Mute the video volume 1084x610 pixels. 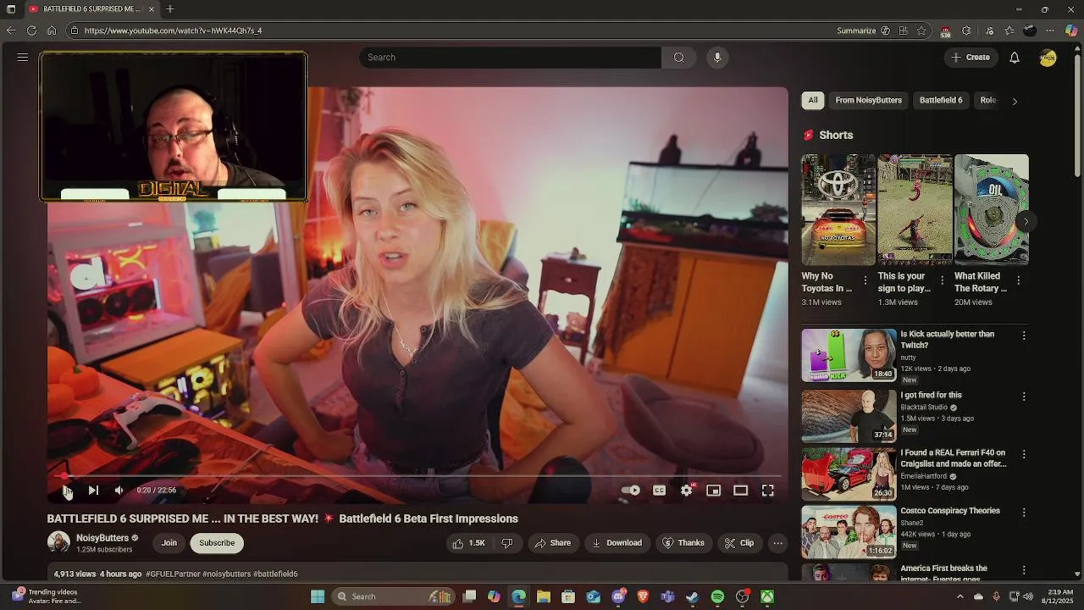point(119,491)
